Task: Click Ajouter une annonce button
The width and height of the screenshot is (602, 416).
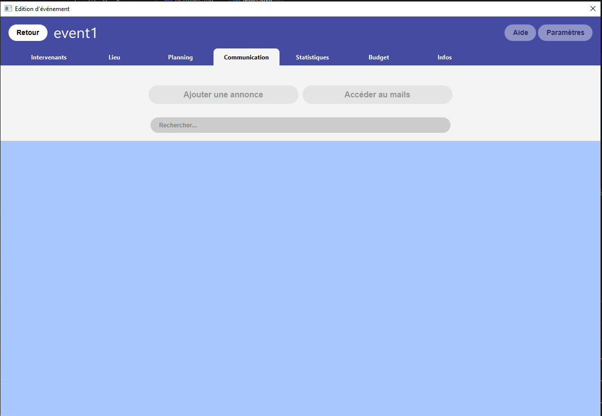Action: coord(223,95)
